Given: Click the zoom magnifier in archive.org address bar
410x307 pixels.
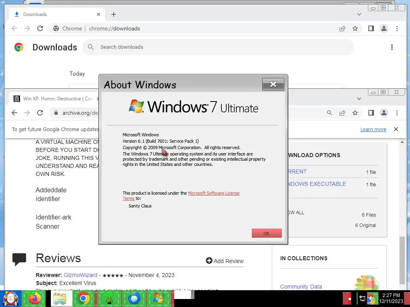Looking at the screenshot, I should [330, 113].
